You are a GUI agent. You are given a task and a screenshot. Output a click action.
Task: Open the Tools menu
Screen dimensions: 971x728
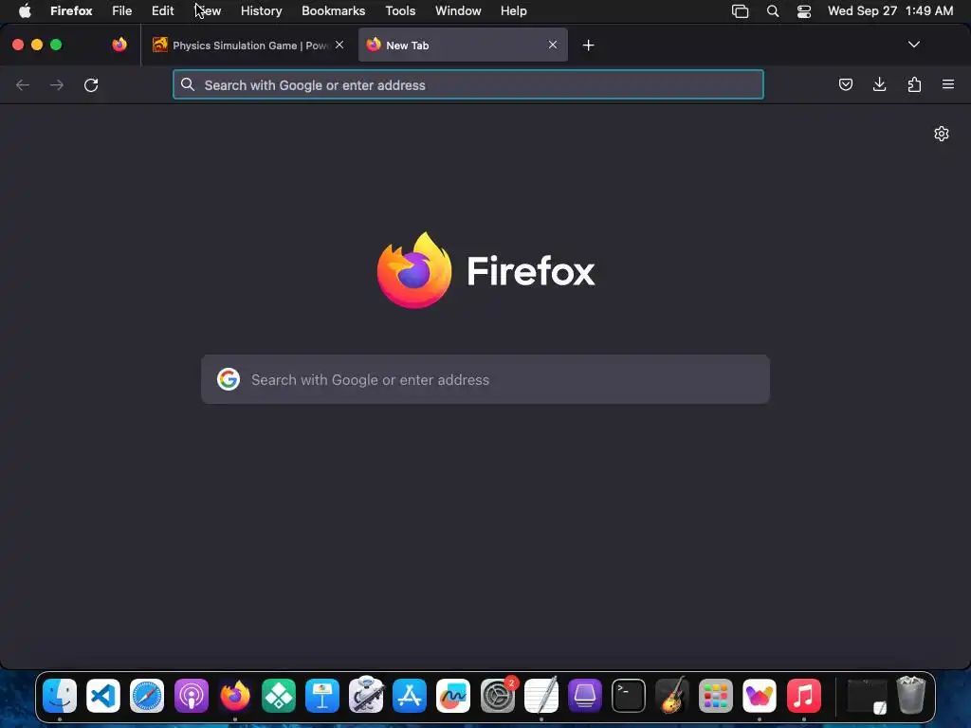click(x=400, y=10)
